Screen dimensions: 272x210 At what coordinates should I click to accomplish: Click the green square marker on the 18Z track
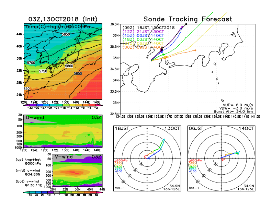(x=163, y=55)
